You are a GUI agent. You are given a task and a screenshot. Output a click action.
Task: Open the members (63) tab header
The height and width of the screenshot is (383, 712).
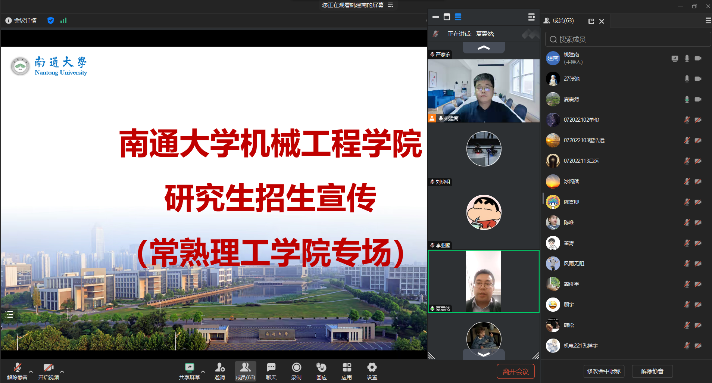(559, 21)
